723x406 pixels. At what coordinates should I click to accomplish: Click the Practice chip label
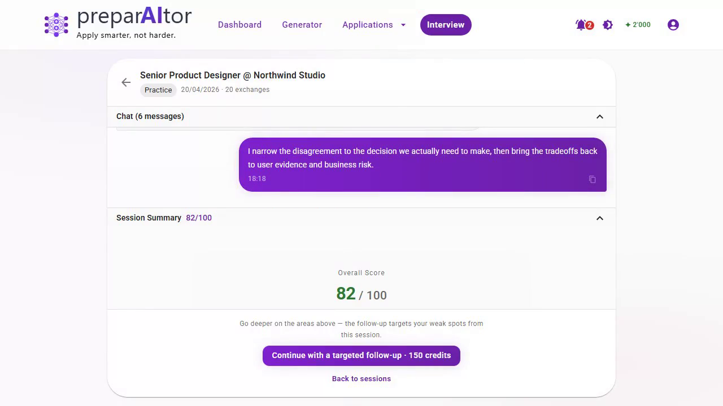tap(158, 90)
